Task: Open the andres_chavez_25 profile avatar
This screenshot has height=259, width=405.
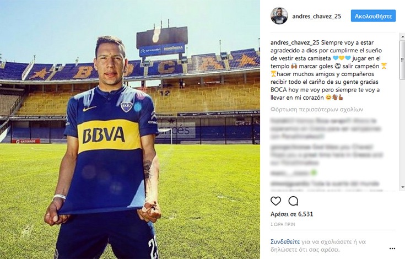Action: tap(279, 16)
